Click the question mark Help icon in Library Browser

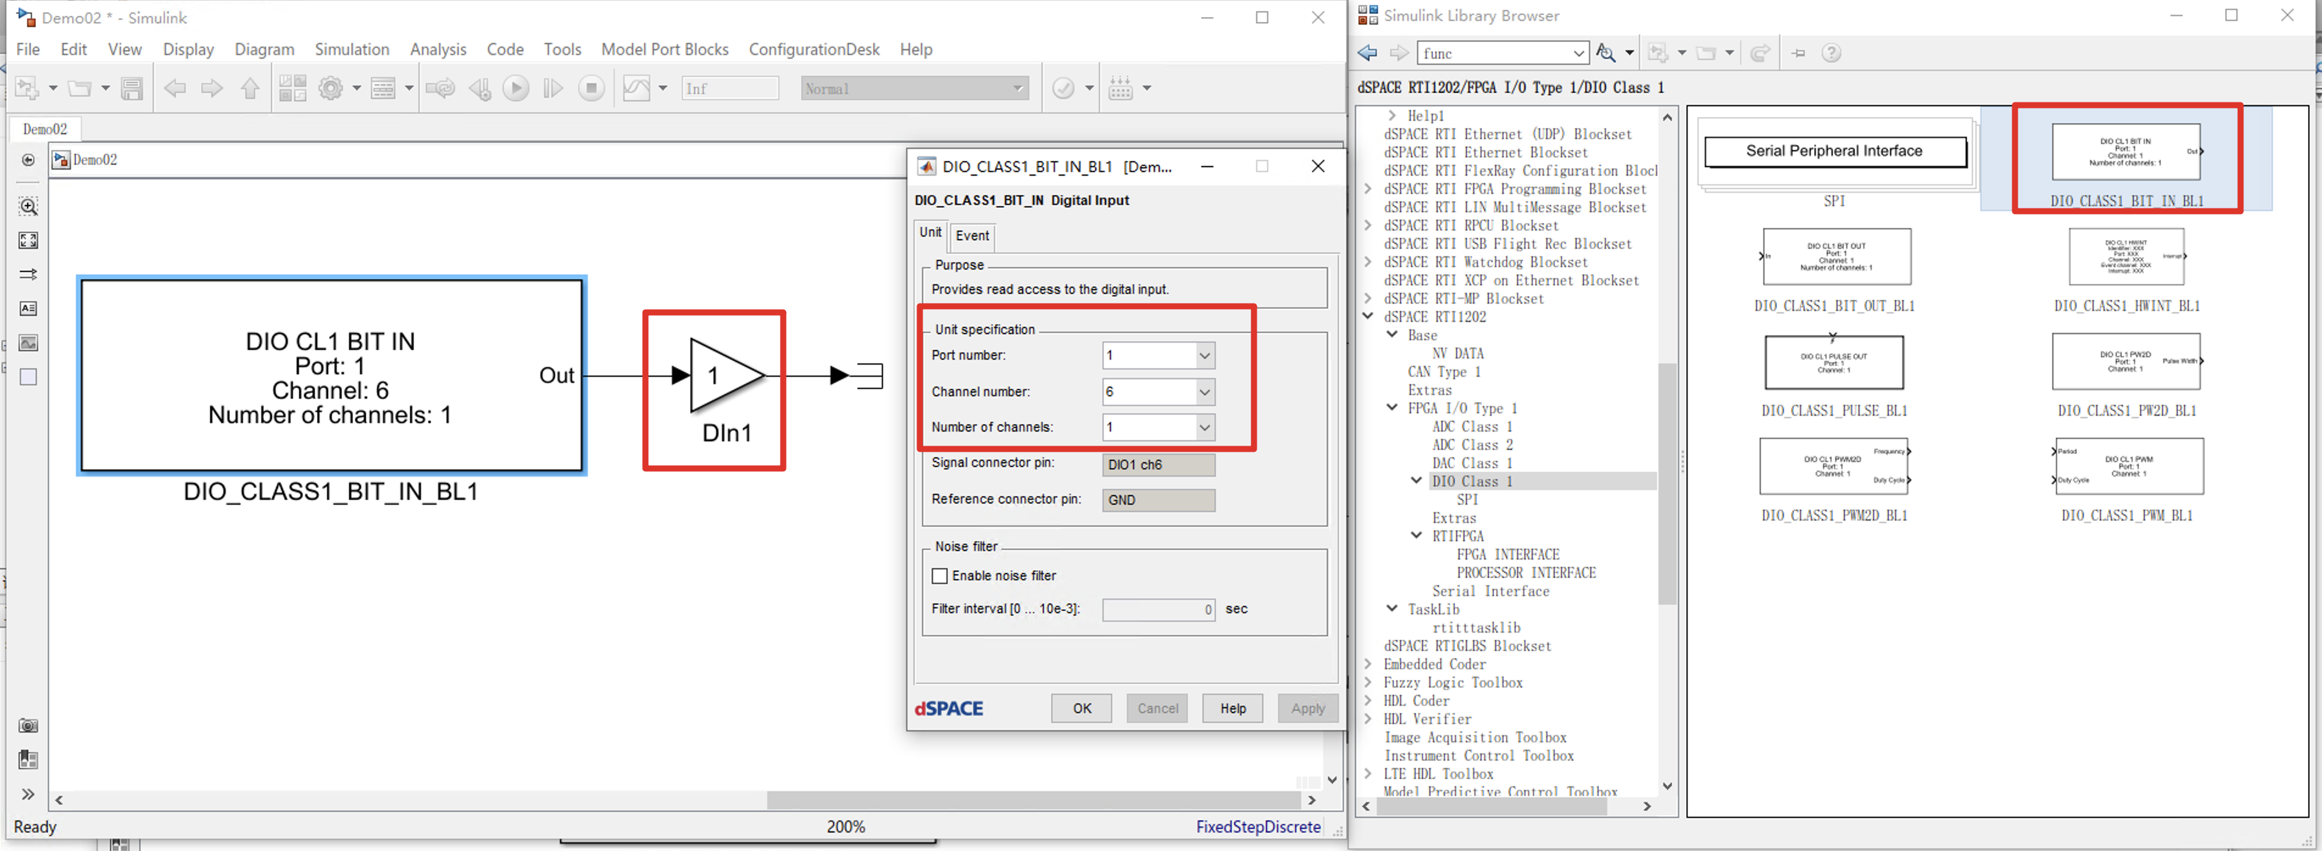point(1831,53)
